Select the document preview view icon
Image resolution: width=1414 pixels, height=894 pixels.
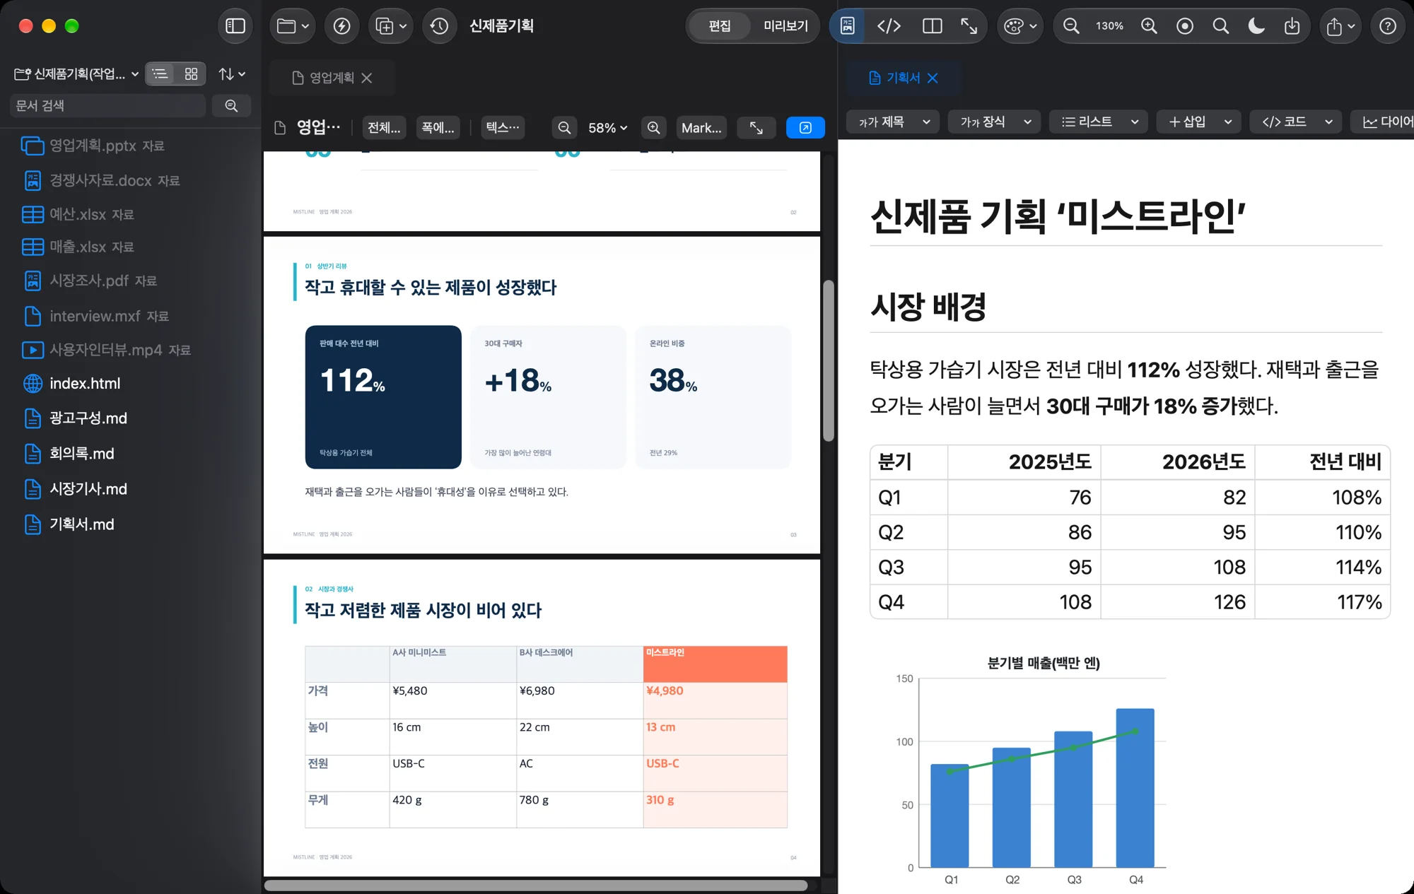click(x=847, y=26)
